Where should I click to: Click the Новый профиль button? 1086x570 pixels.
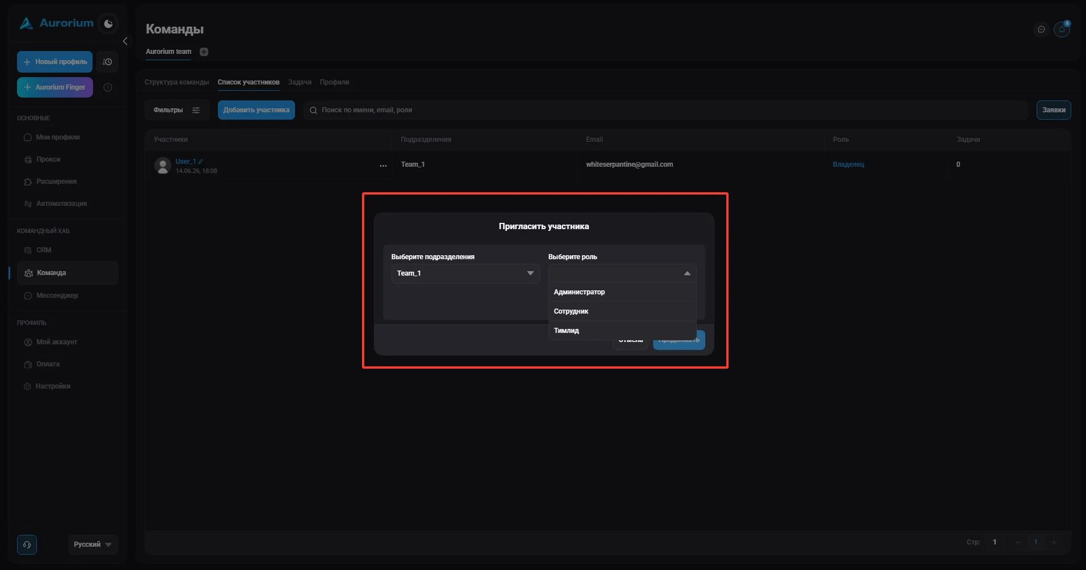click(x=55, y=62)
